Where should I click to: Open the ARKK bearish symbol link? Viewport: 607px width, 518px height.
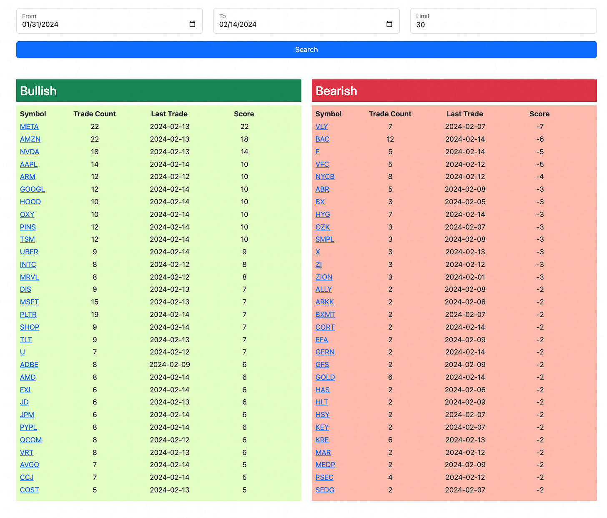[325, 302]
